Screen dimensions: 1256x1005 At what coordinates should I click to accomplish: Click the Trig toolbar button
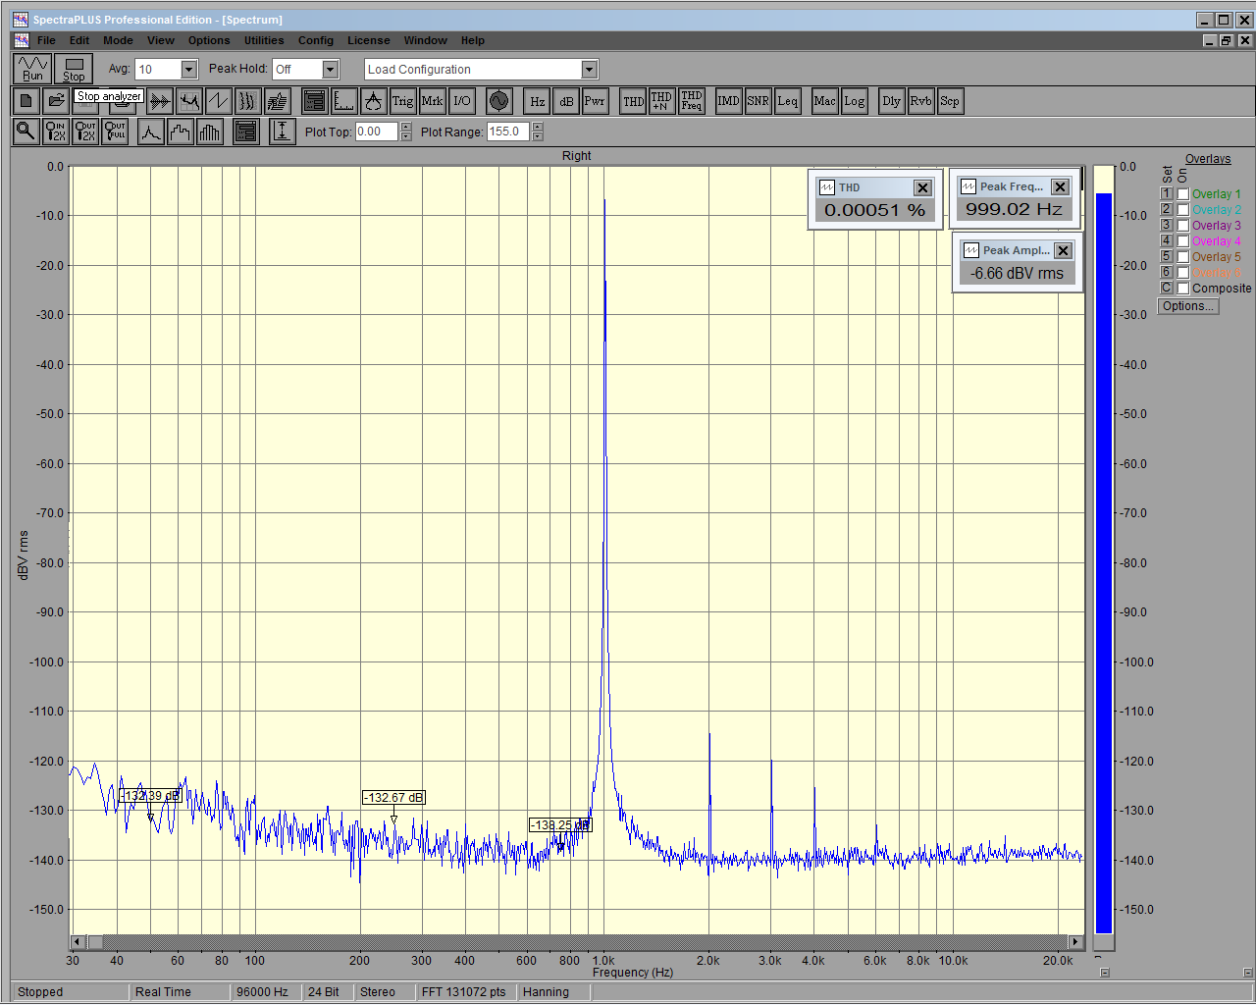tap(403, 100)
